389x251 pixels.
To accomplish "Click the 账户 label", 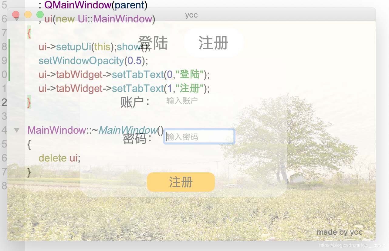I will pos(135,102).
